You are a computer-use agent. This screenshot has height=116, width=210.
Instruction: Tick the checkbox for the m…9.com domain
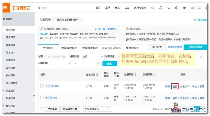[x=42, y=98]
